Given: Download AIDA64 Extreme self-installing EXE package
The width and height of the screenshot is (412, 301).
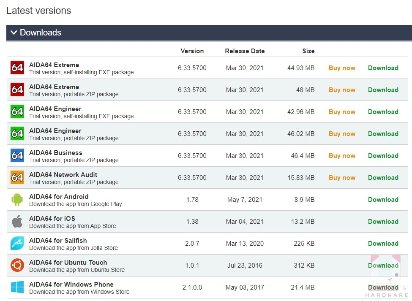Looking at the screenshot, I should pyautogui.click(x=383, y=68).
